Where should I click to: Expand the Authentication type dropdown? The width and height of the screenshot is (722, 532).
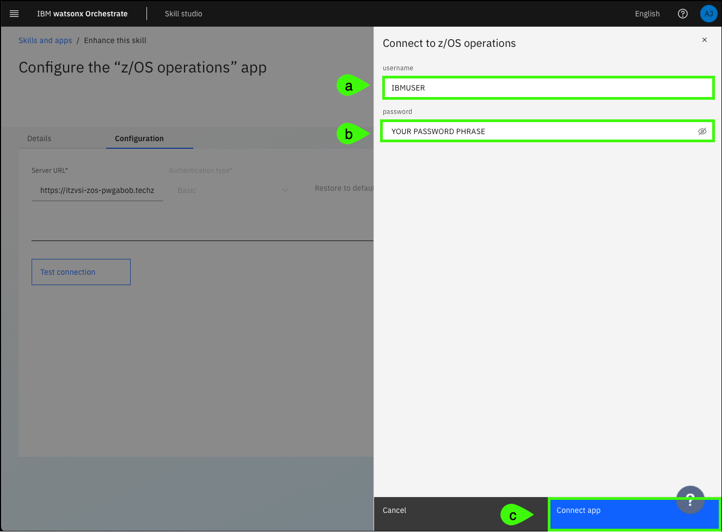point(232,190)
